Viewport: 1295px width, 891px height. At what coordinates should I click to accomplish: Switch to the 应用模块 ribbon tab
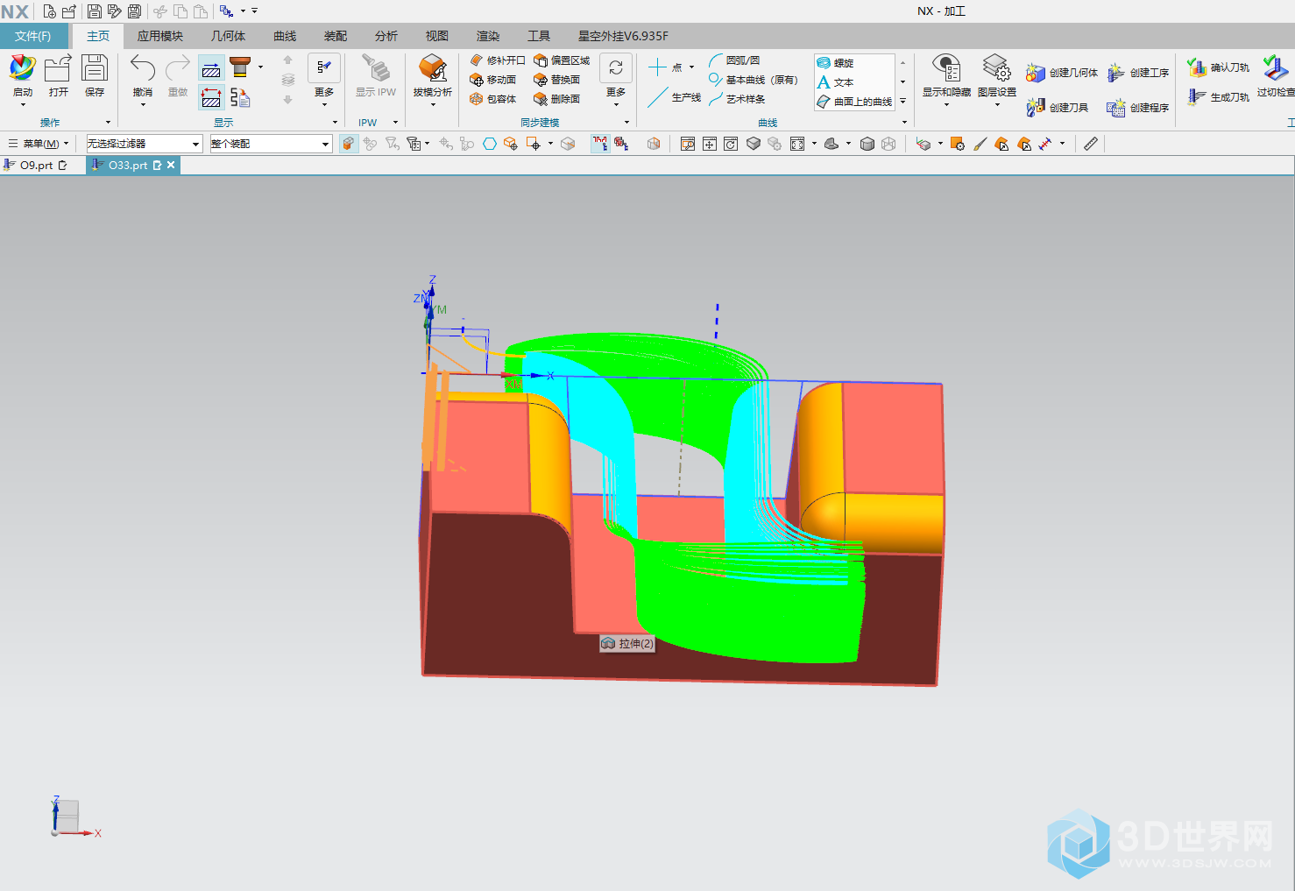tap(159, 36)
